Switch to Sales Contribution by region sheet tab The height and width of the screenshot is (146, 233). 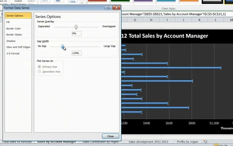point(100,142)
